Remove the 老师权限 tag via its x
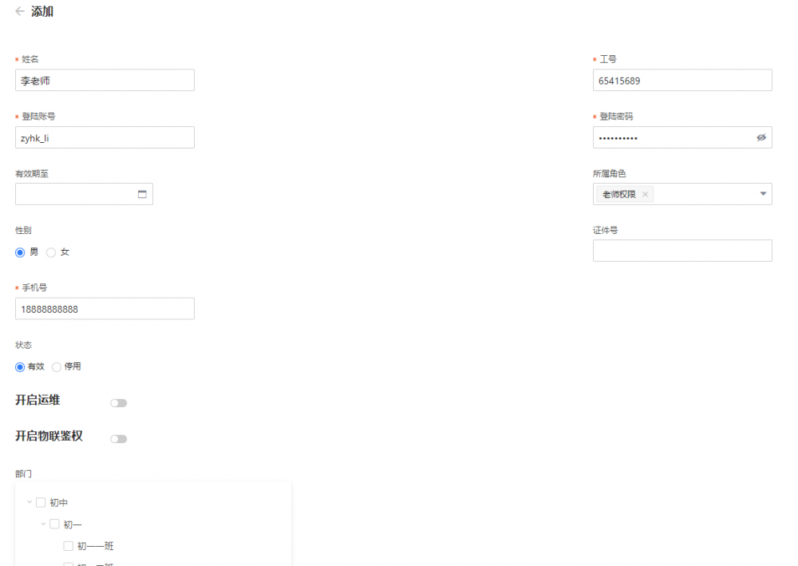The width and height of the screenshot is (798, 566). point(645,194)
